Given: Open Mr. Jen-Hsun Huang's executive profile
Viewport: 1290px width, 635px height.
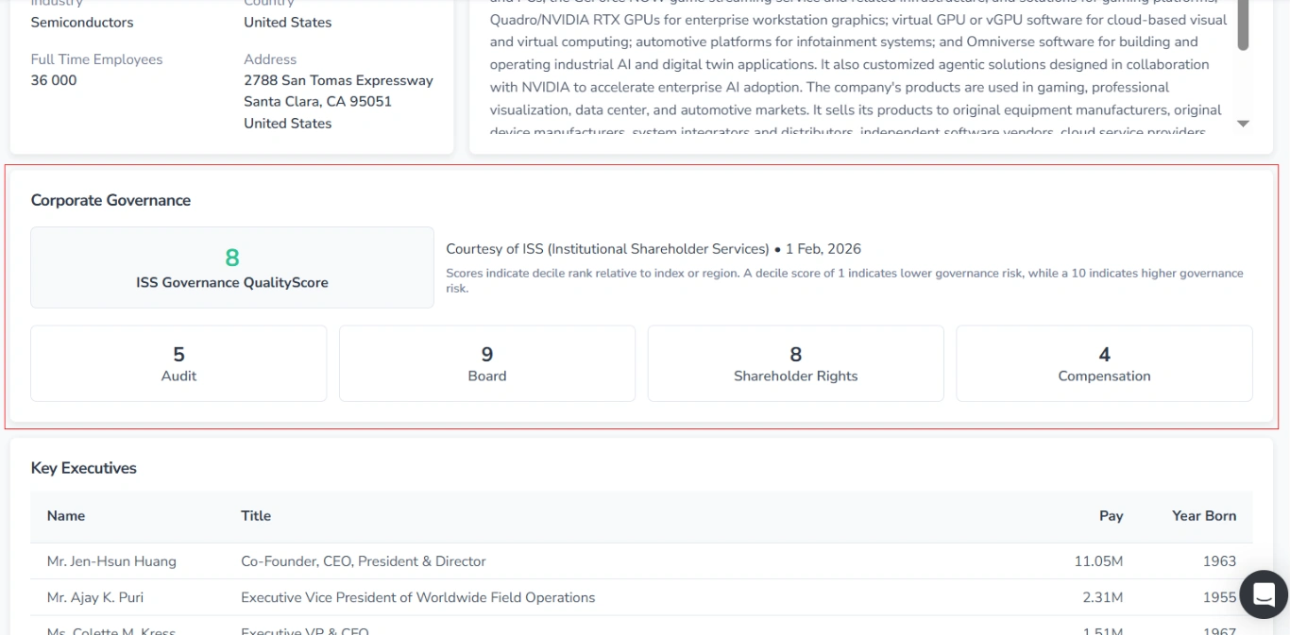Looking at the screenshot, I should [111, 560].
